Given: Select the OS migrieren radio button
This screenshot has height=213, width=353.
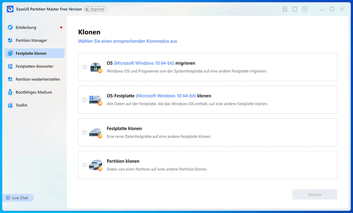Looking at the screenshot, I should [x=84, y=67].
